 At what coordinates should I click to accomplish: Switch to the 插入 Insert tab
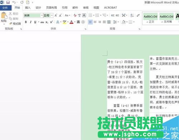pos(28,8)
